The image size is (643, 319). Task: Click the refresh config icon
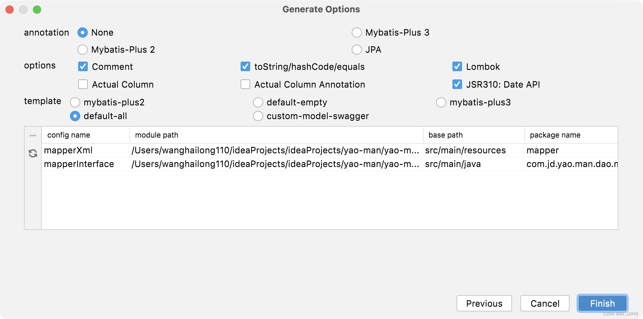click(x=33, y=153)
